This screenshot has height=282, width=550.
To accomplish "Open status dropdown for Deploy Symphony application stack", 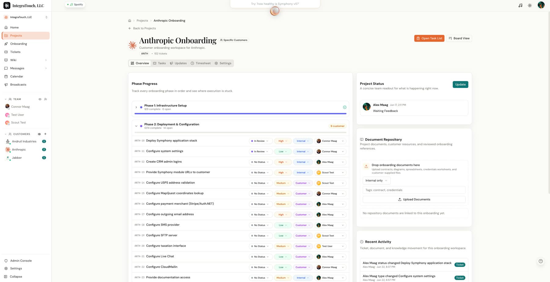I will point(260,141).
